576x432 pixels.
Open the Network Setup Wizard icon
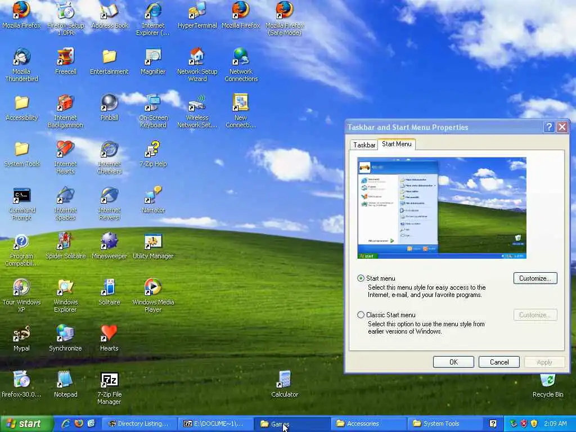(x=197, y=64)
